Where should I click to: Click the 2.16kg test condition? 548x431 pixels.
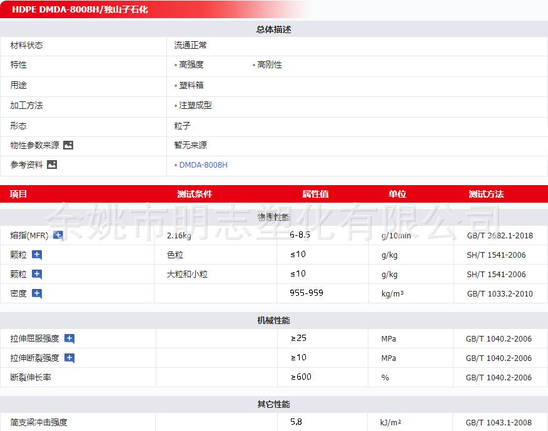179,236
